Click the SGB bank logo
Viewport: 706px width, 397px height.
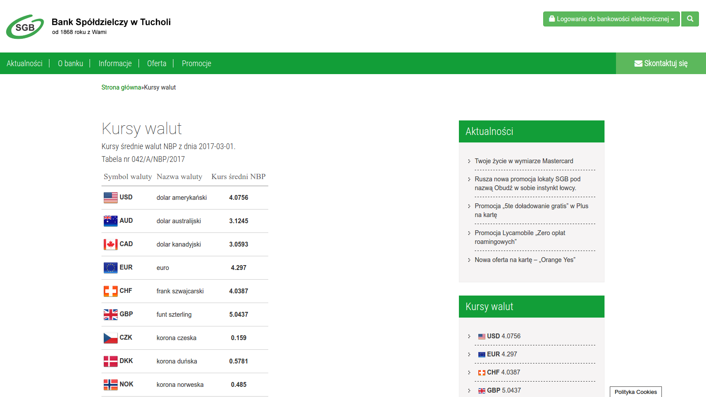tap(25, 26)
